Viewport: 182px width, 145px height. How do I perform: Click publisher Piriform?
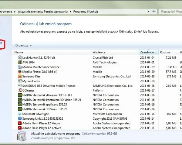98,90
